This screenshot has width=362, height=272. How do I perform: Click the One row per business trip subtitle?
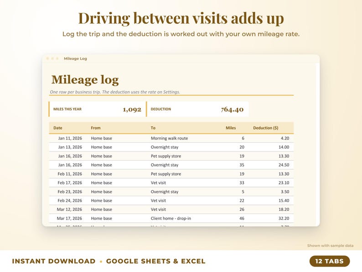[115, 92]
